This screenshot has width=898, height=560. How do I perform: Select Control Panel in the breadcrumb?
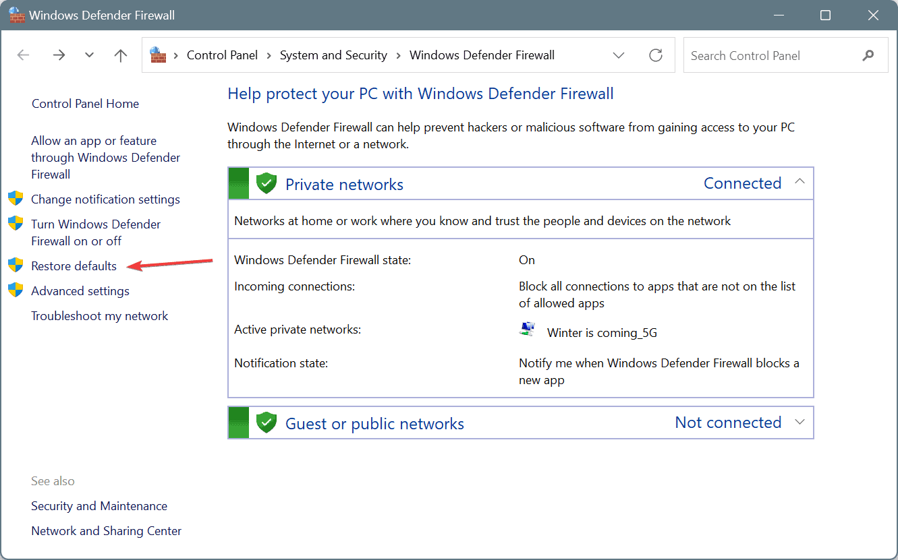222,55
